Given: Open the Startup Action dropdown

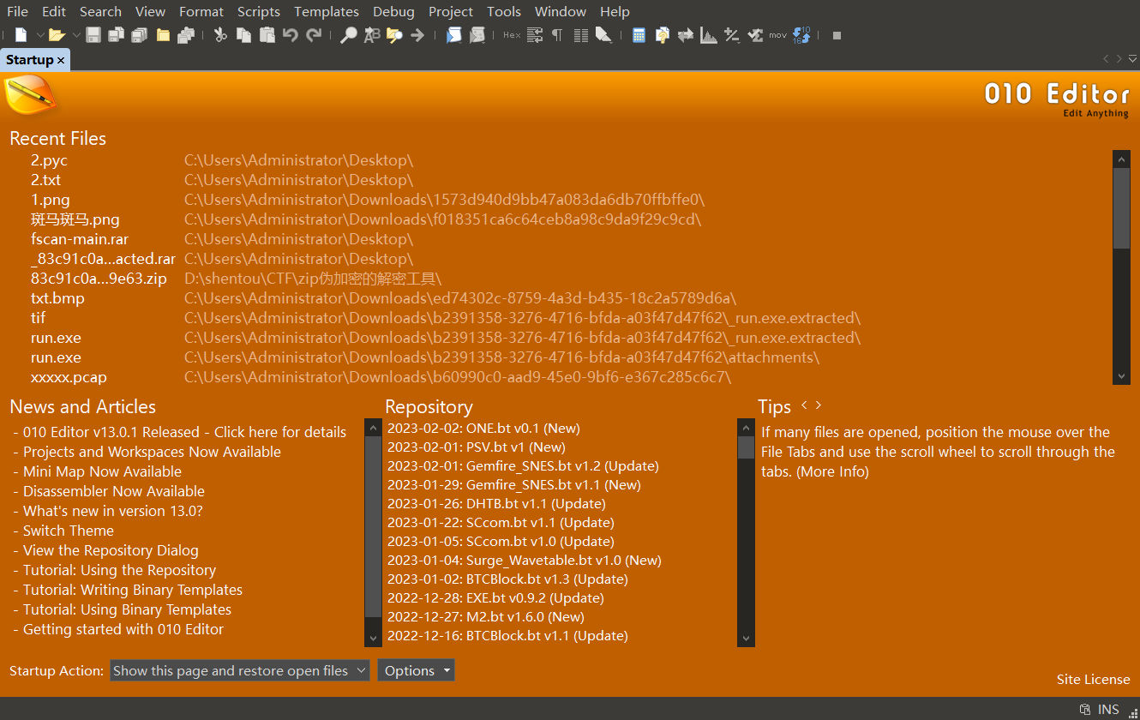Looking at the screenshot, I should tap(240, 670).
